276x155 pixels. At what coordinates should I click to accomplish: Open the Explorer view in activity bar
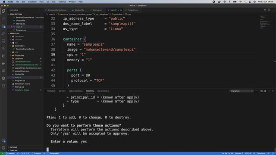pyautogui.click(x=3, y=11)
